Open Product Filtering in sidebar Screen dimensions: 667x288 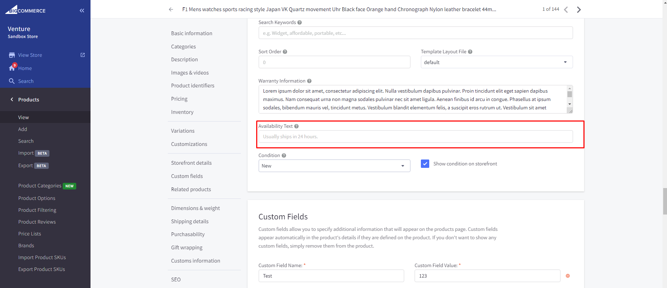click(x=37, y=210)
